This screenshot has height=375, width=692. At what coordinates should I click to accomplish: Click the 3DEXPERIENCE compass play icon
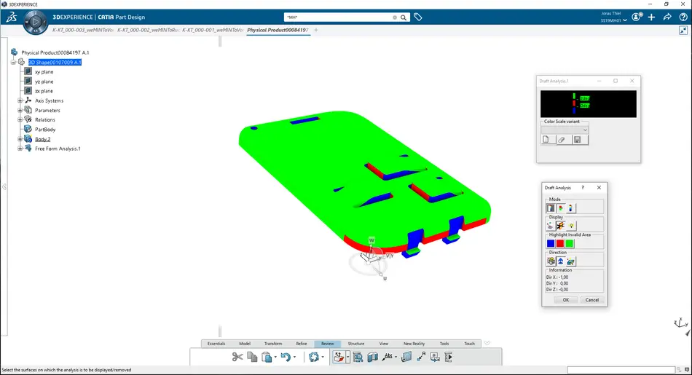(34, 23)
